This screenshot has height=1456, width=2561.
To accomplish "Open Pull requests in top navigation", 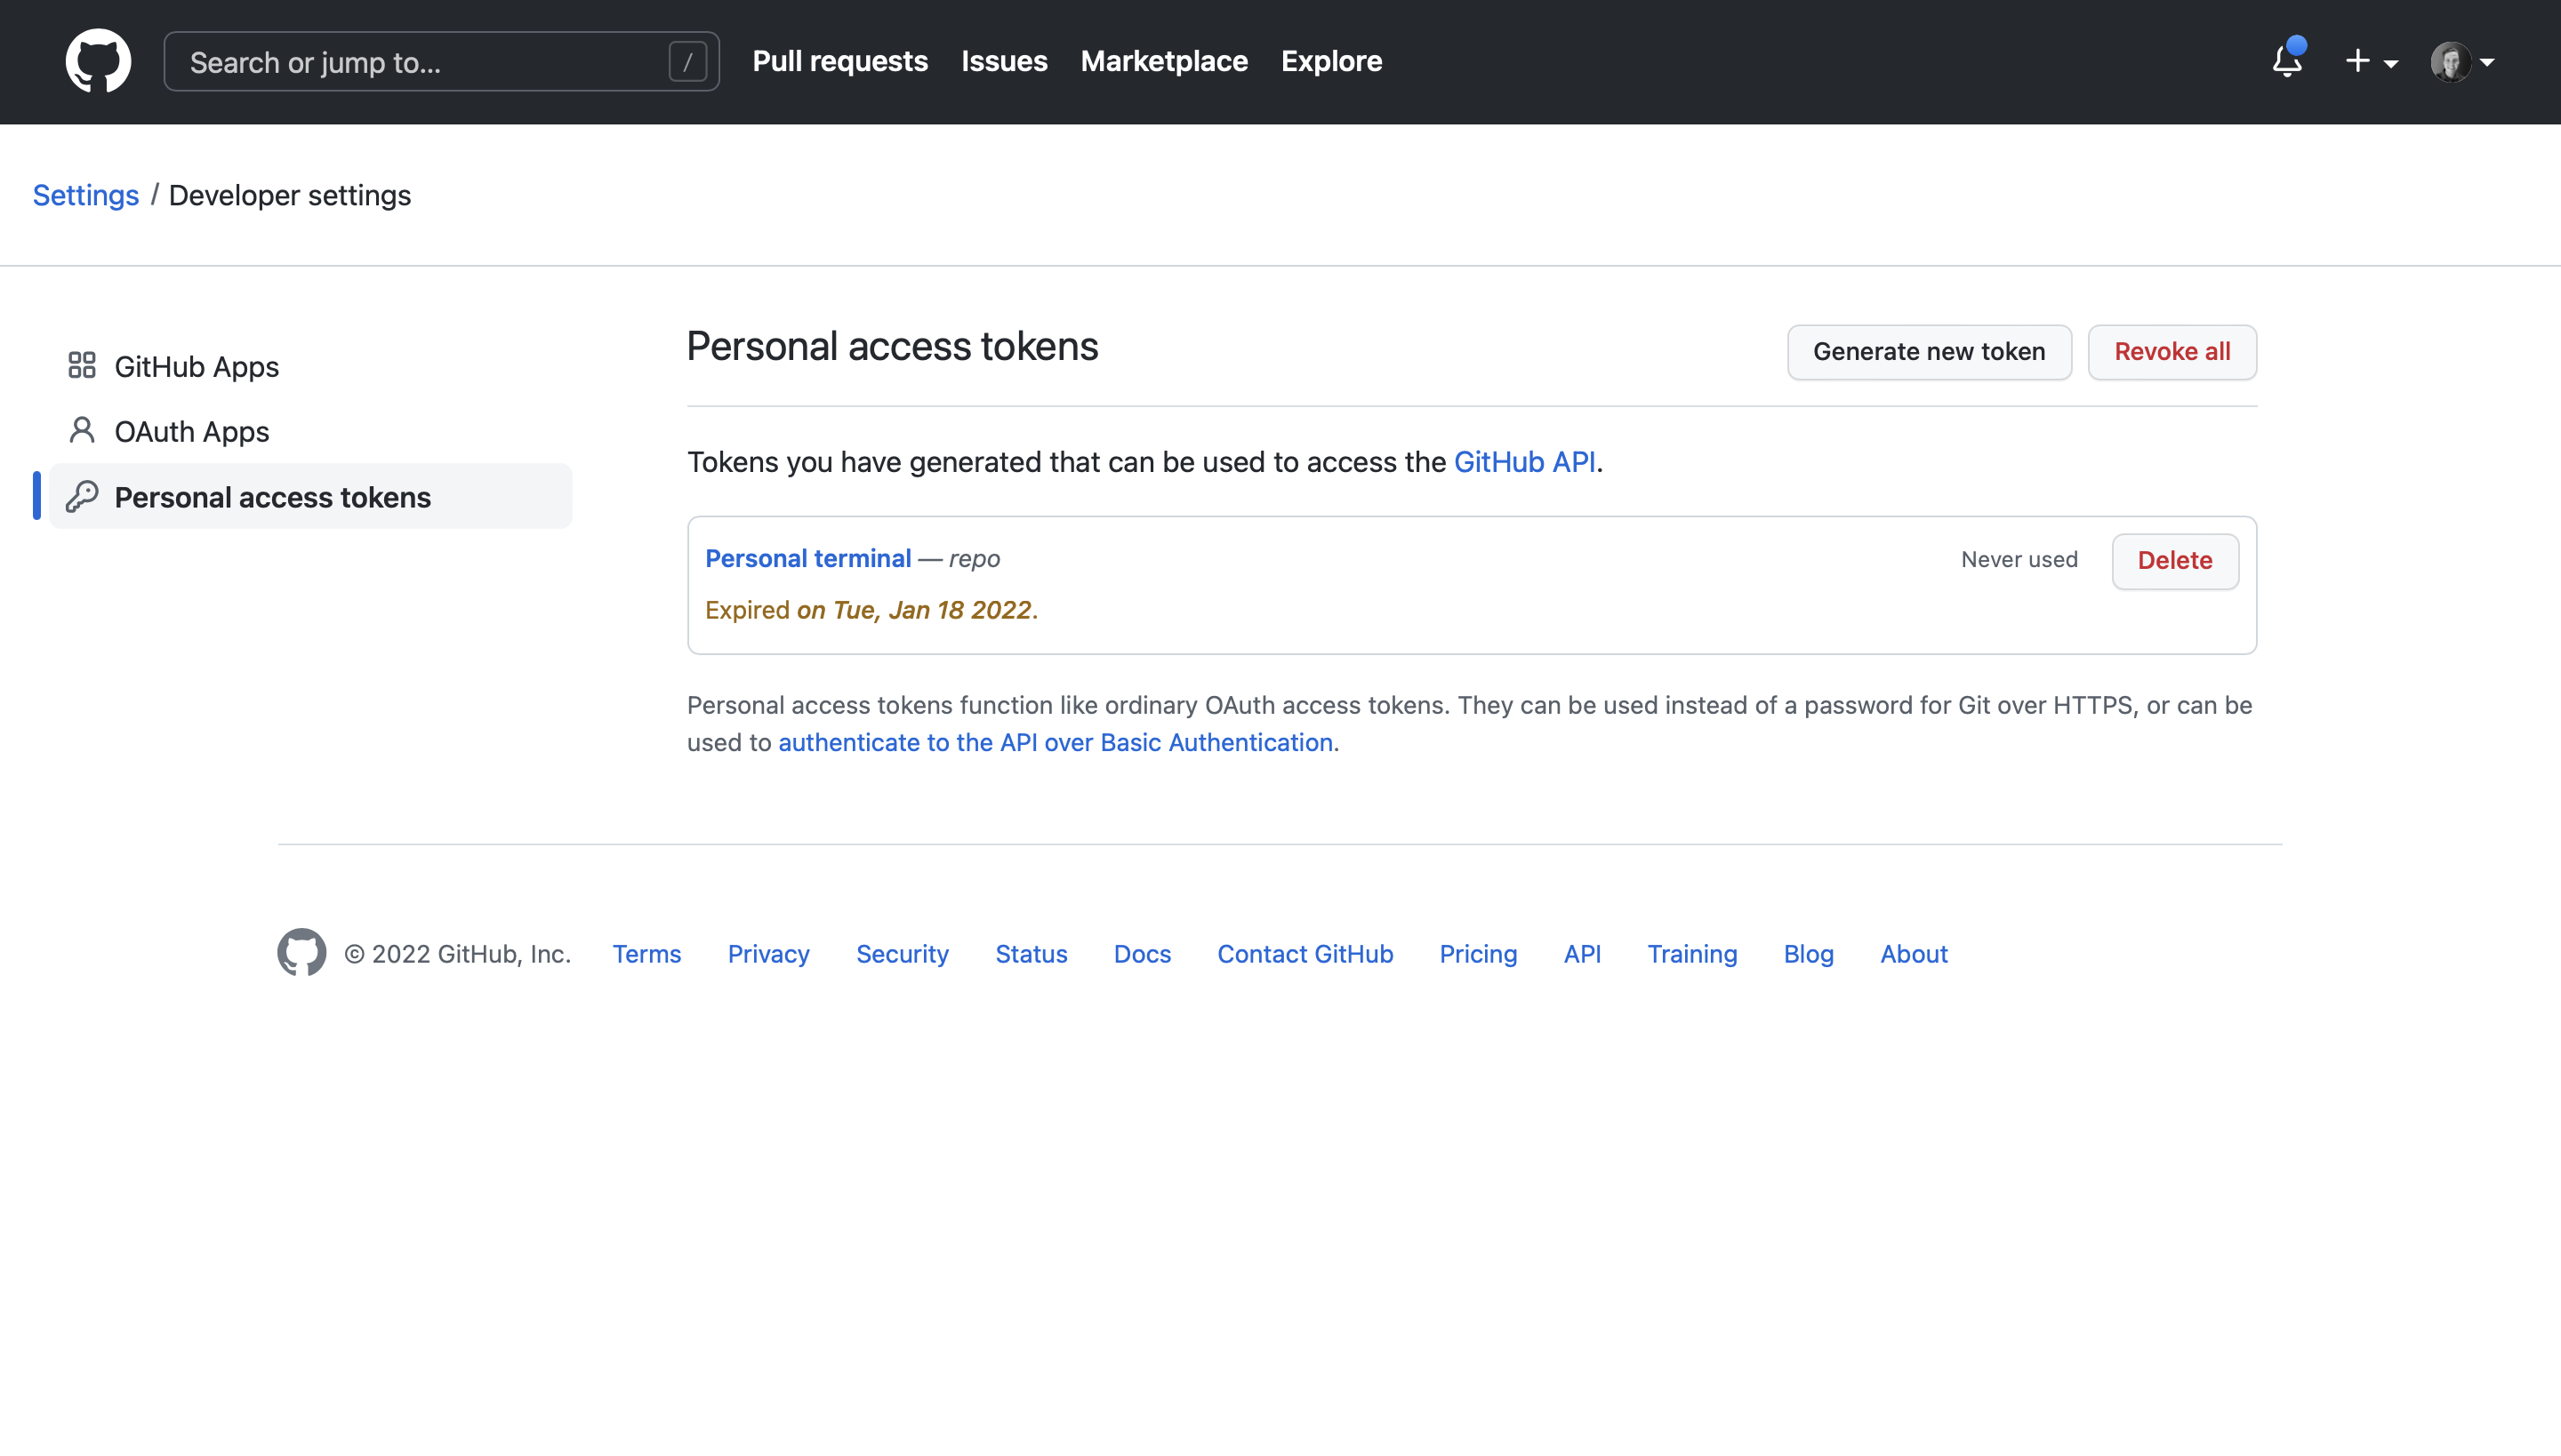I will [839, 61].
